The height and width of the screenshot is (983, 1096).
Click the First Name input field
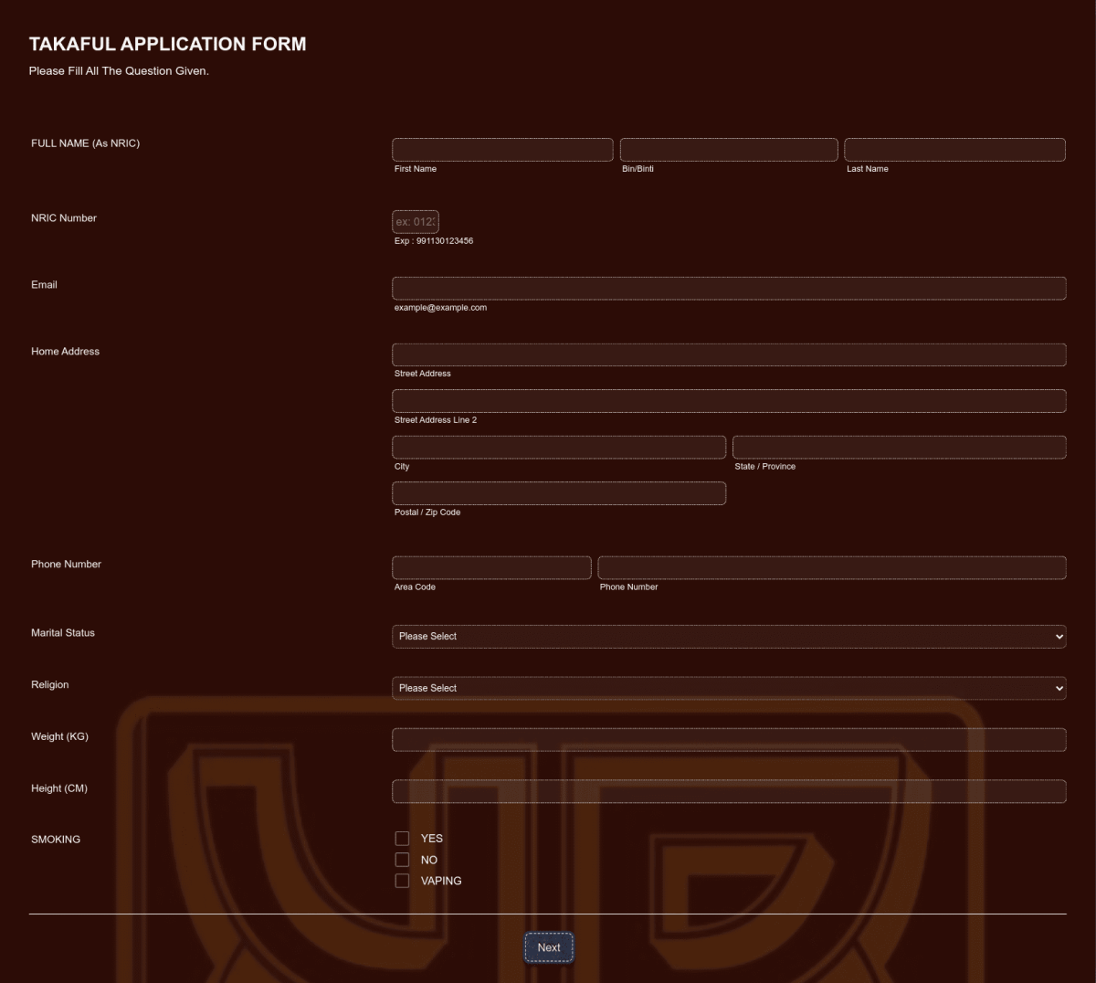pyautogui.click(x=502, y=149)
